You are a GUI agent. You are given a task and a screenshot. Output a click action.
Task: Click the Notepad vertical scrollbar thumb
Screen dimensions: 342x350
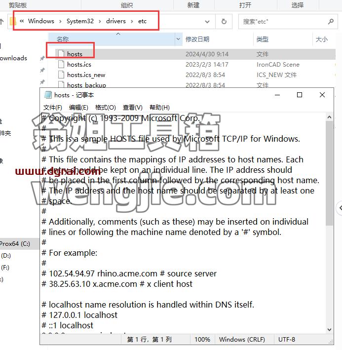click(329, 173)
